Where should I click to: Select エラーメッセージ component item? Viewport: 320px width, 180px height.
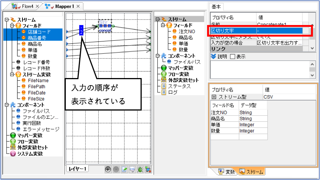[41, 129]
